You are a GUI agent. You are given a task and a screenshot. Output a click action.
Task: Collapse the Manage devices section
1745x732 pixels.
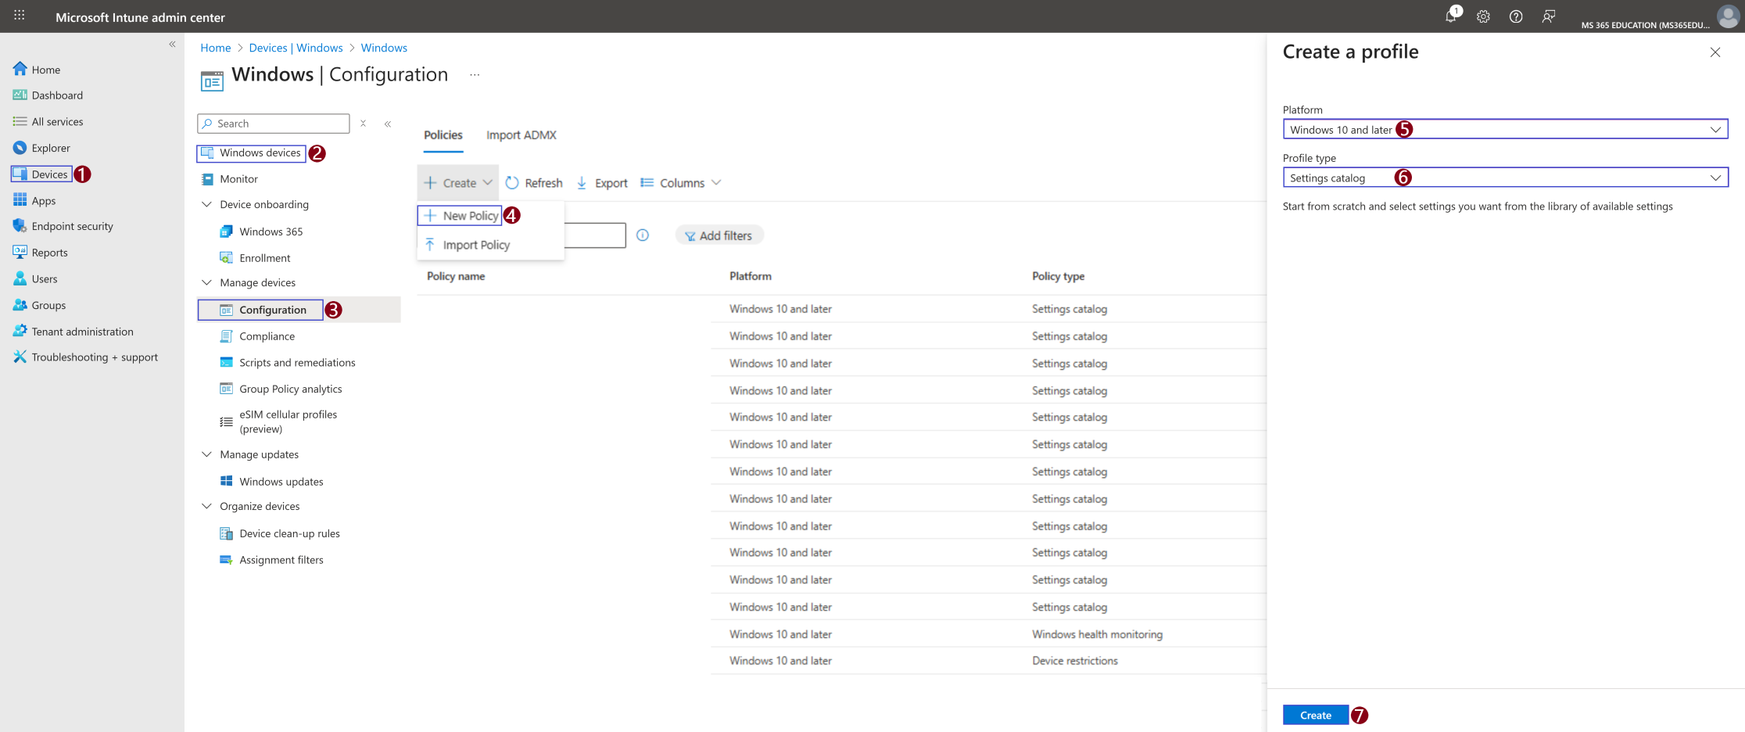[x=206, y=283]
